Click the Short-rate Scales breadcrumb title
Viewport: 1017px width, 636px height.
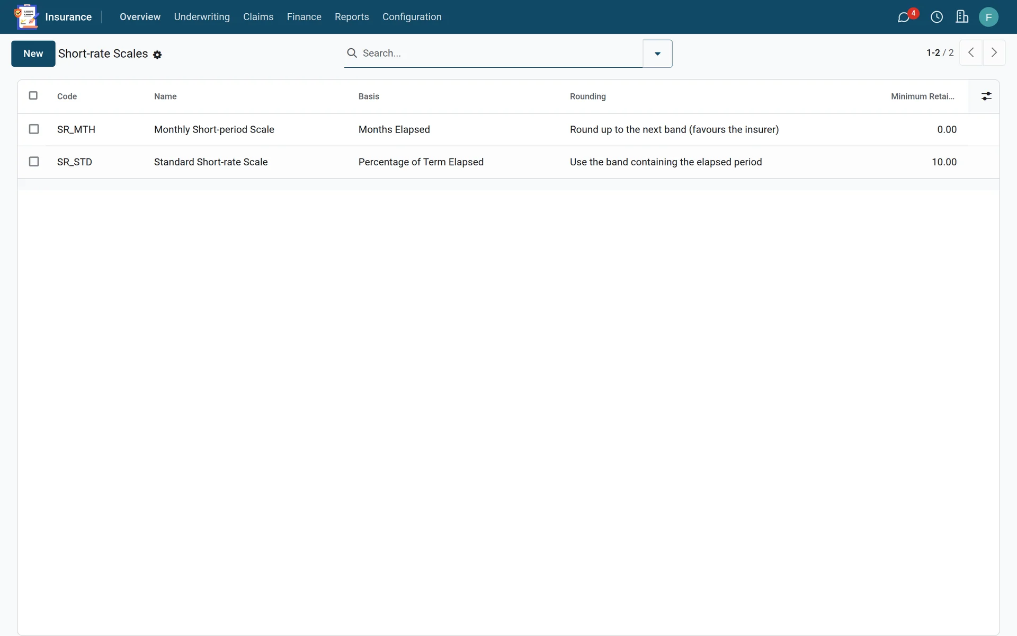(103, 54)
